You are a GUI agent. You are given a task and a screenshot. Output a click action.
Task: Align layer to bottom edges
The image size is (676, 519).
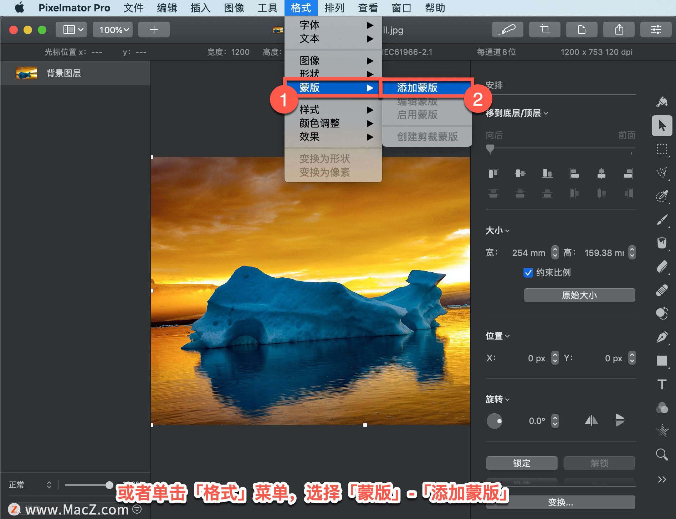pyautogui.click(x=547, y=173)
